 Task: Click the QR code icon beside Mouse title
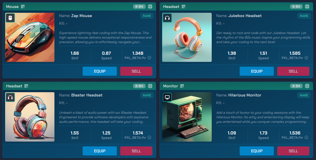click(x=23, y=7)
